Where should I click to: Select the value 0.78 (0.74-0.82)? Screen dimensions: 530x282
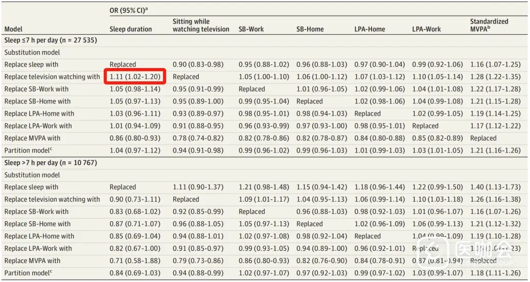198,138
